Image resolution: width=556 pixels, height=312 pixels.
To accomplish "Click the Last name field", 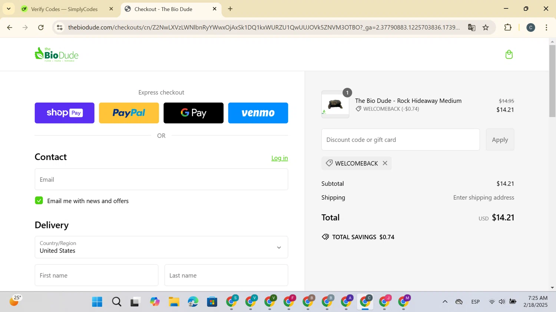I will (226, 275).
